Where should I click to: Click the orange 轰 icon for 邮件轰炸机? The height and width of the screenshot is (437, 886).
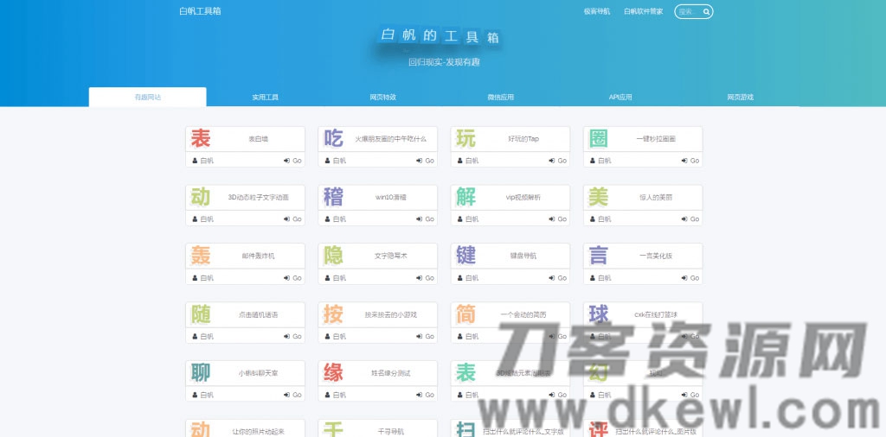click(x=201, y=256)
